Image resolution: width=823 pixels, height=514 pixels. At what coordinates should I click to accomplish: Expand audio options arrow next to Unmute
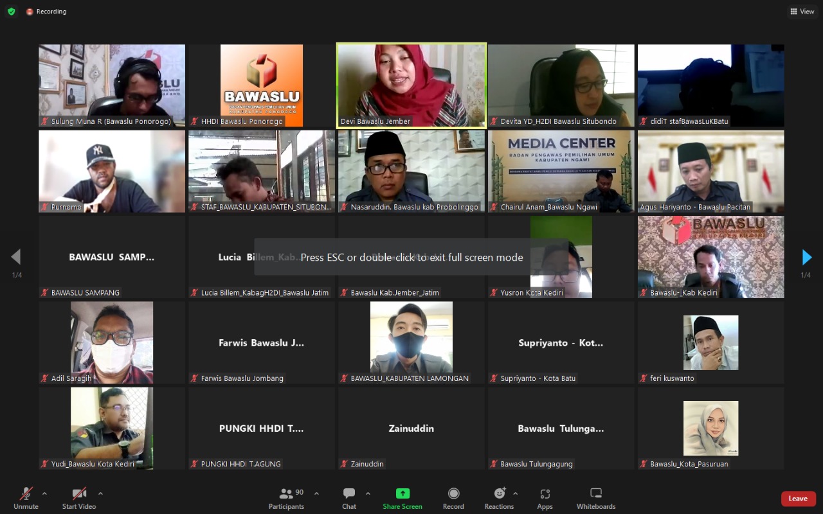[44, 493]
